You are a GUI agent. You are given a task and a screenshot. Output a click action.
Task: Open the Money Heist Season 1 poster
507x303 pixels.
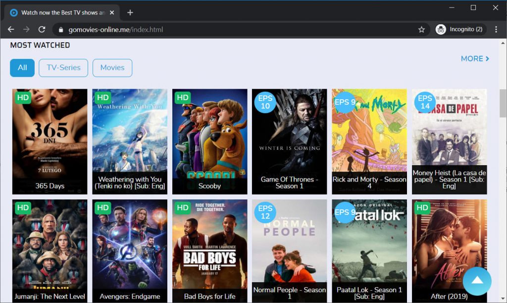coord(449,141)
